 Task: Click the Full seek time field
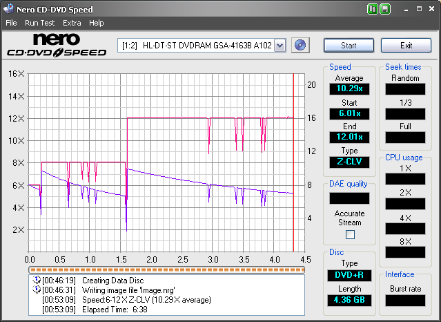[x=405, y=138]
